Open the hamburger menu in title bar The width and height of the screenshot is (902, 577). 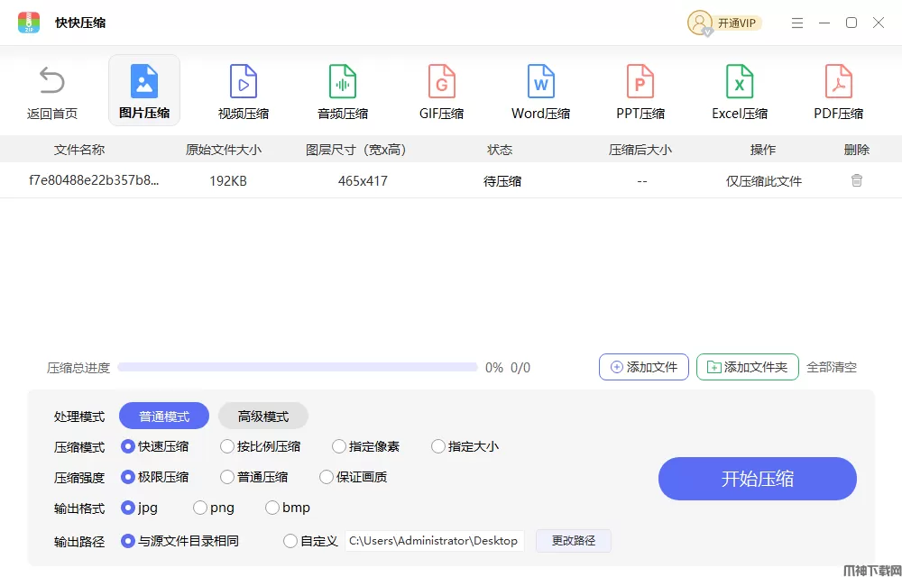click(796, 23)
